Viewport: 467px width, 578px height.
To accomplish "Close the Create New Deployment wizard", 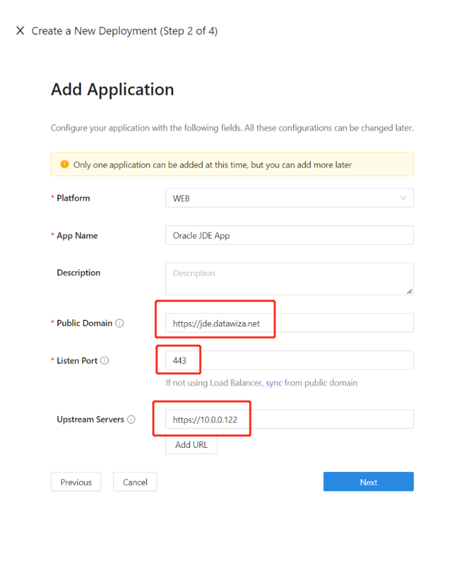I will (20, 31).
